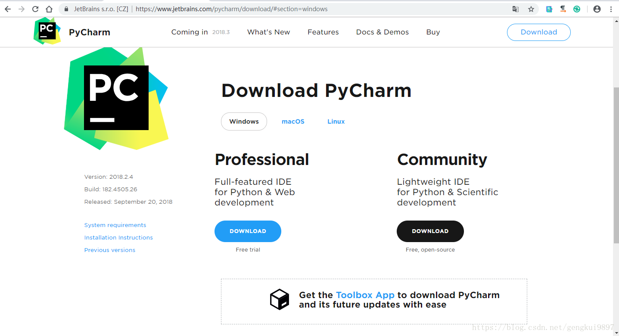
Task: Open the Docs & Demos menu item
Action: click(x=382, y=32)
